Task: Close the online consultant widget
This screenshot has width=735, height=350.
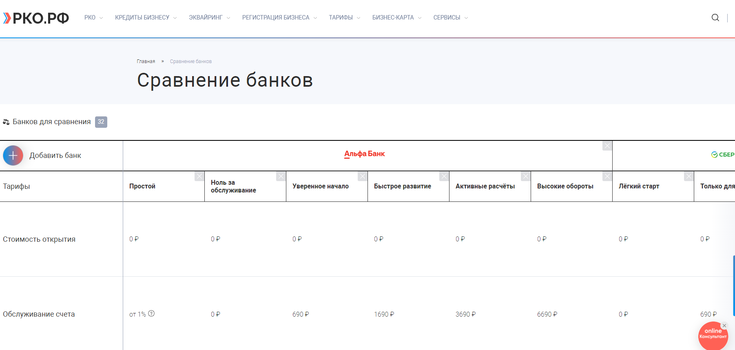Action: coord(724,326)
